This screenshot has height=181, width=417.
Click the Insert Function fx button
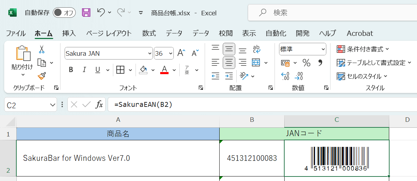[99, 105]
